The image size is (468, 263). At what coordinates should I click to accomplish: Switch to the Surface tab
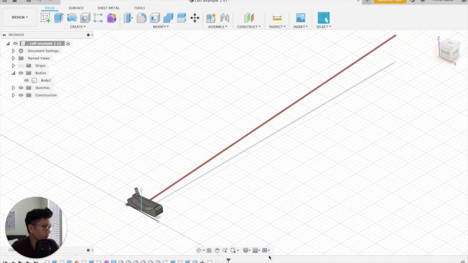[x=76, y=8]
